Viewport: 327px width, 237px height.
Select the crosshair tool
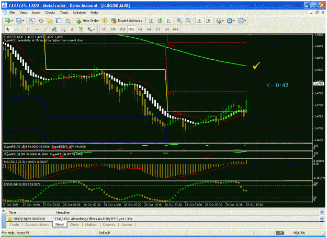click(17, 29)
